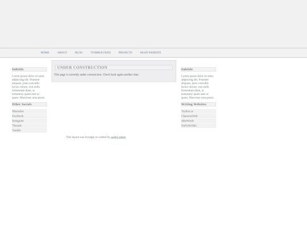Open the NaNoWriMo link
This screenshot has width=307, height=230.
(198, 126)
